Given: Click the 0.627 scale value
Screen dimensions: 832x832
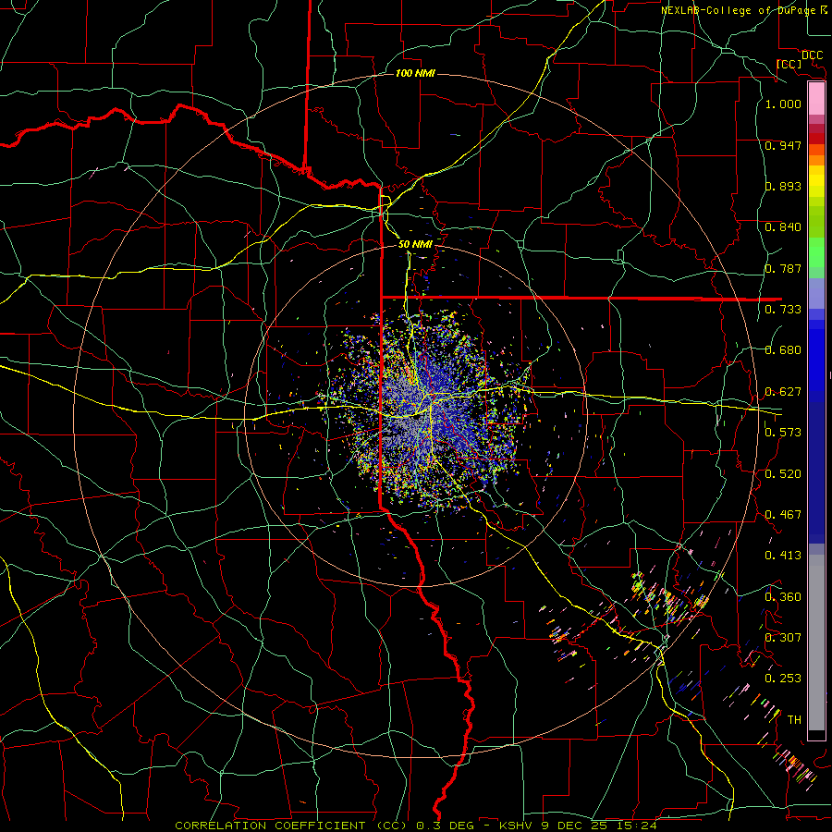Looking at the screenshot, I should coord(783,392).
